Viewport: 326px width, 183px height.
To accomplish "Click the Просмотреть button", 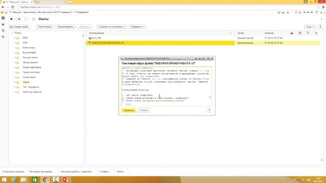I will [45, 27].
